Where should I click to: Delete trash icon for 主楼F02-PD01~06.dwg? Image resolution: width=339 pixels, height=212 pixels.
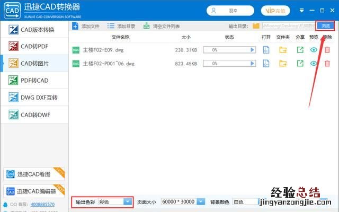[x=327, y=64]
